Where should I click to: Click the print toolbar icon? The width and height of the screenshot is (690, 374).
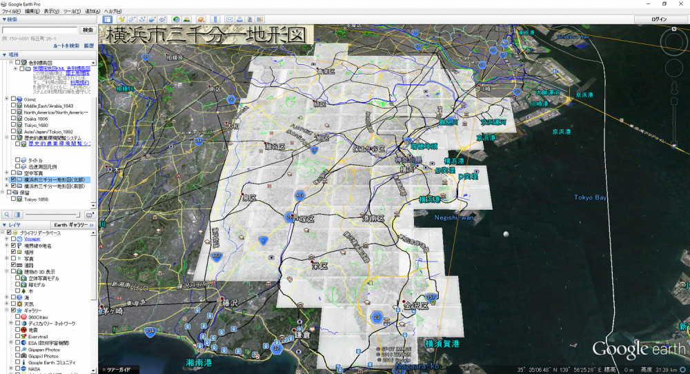[239, 19]
